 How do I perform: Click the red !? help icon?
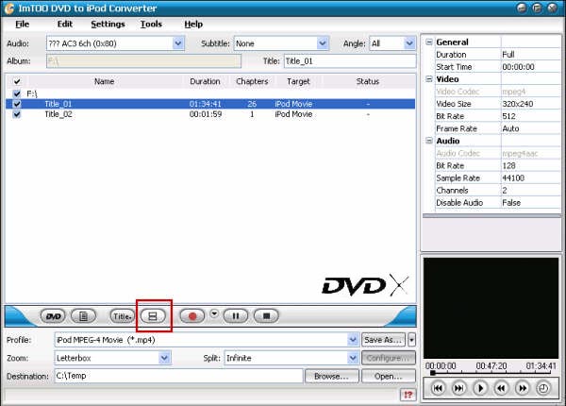(408, 395)
